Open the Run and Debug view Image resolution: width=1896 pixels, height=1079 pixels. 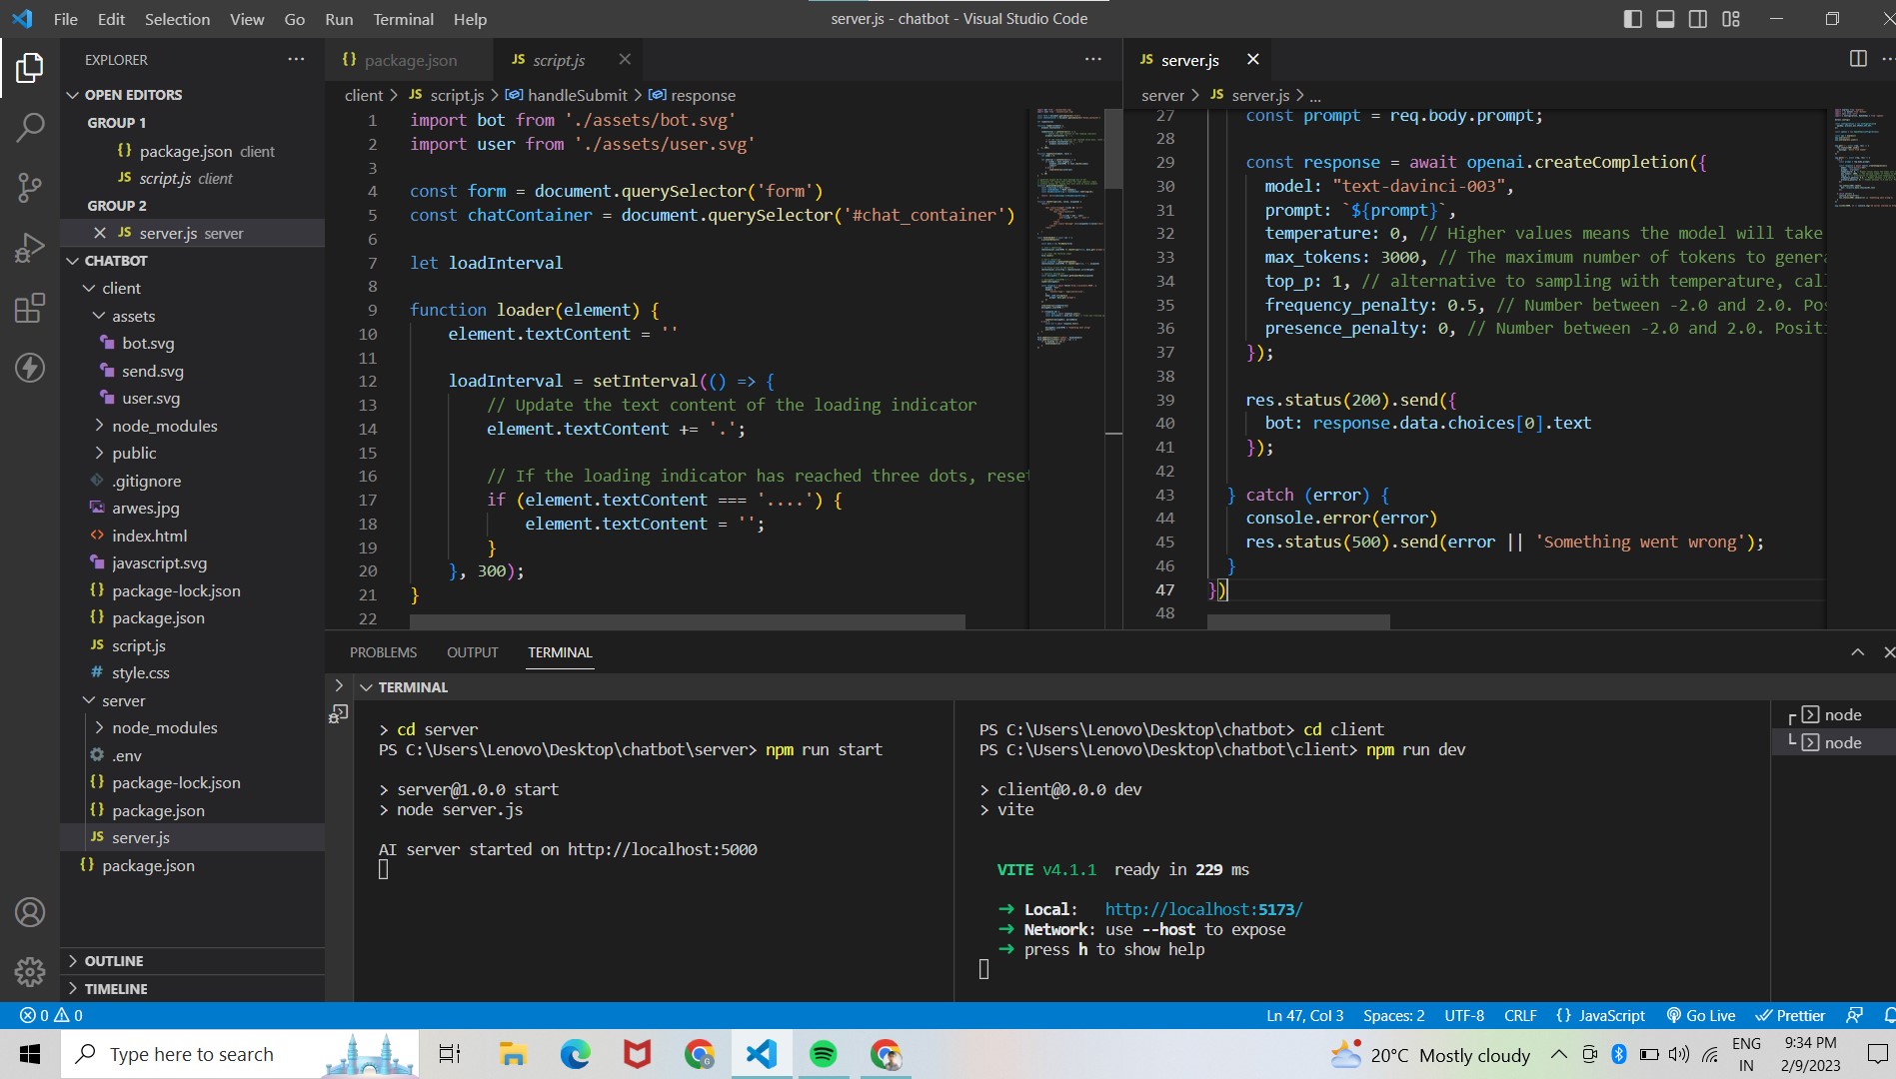tap(30, 248)
